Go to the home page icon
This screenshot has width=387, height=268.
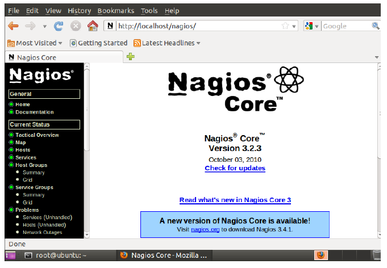[93, 26]
